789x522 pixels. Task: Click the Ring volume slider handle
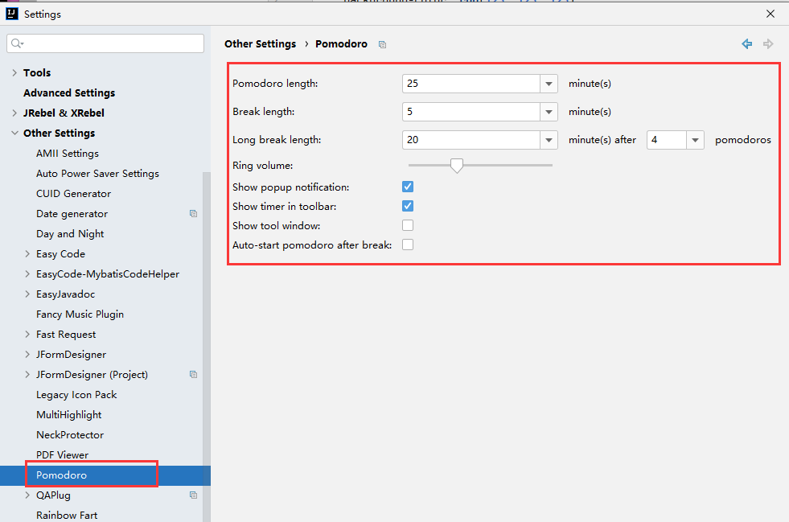coord(456,166)
